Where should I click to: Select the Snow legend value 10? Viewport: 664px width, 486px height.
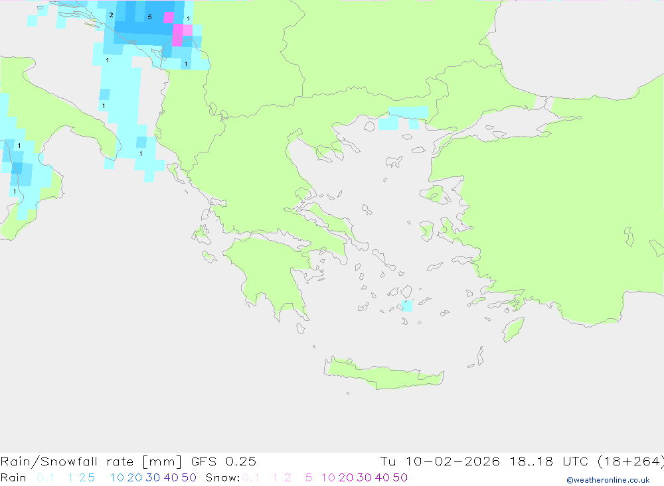coord(328,477)
